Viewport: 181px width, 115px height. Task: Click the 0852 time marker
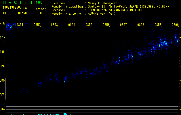point(37,25)
